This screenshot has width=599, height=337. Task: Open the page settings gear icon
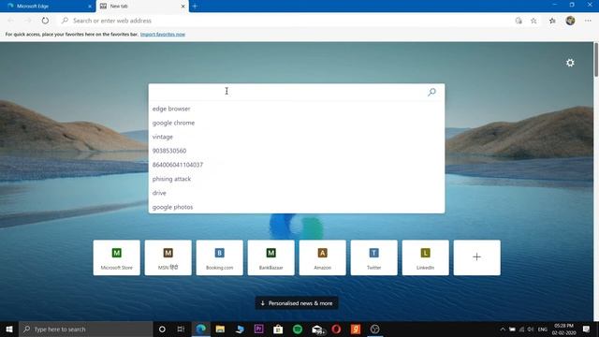(x=570, y=63)
